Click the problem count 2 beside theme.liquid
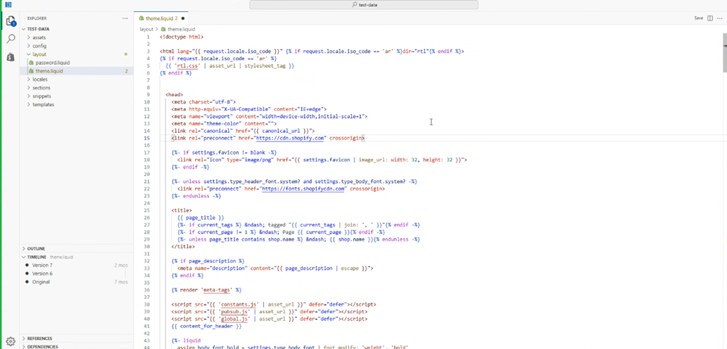The width and height of the screenshot is (727, 349). click(x=127, y=71)
